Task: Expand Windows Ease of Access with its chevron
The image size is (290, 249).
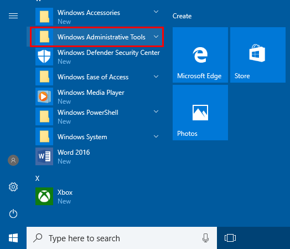Action: tap(156, 77)
